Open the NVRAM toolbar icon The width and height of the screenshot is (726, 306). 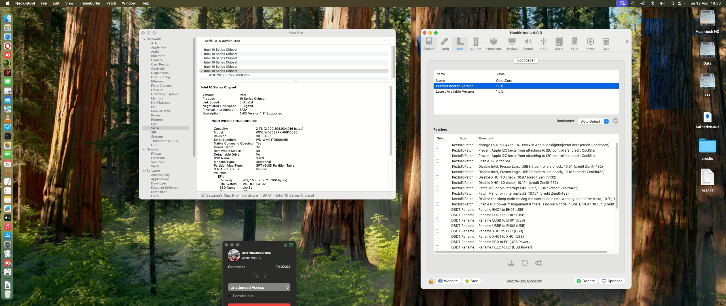click(476, 44)
